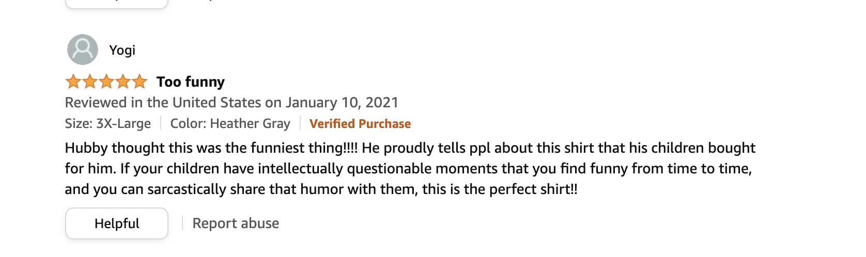Click the Report abuse link
The width and height of the screenshot is (866, 257).
236,223
